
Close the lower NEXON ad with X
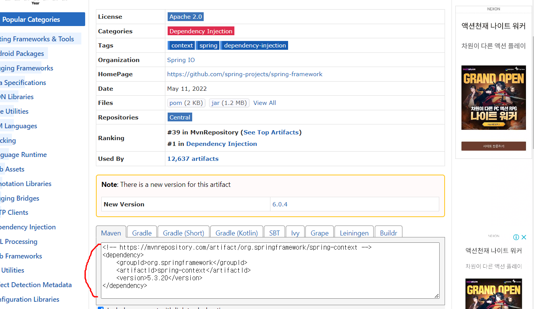(x=524, y=237)
